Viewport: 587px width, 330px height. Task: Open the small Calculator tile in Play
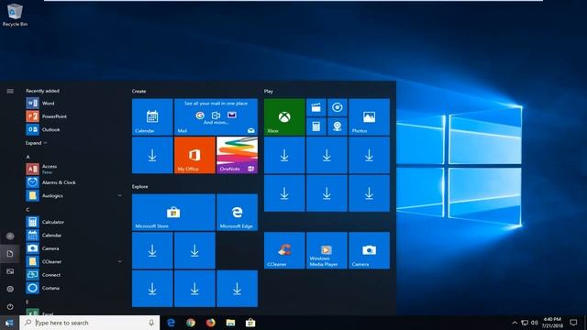[x=316, y=126]
